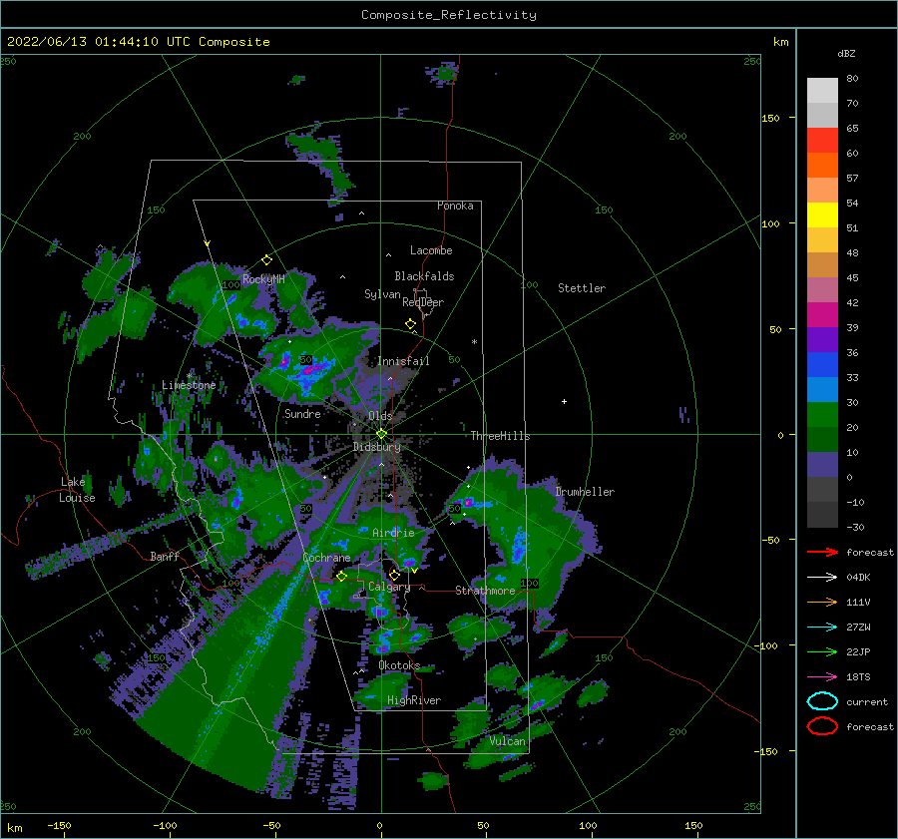Click the Limestone label

(189, 385)
